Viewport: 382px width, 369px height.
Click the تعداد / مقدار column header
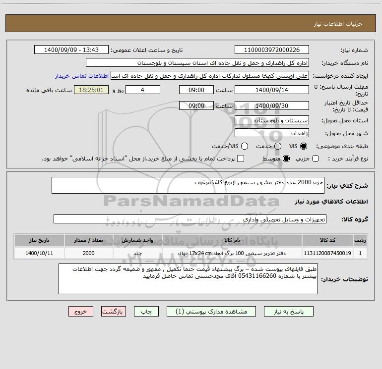(88, 240)
